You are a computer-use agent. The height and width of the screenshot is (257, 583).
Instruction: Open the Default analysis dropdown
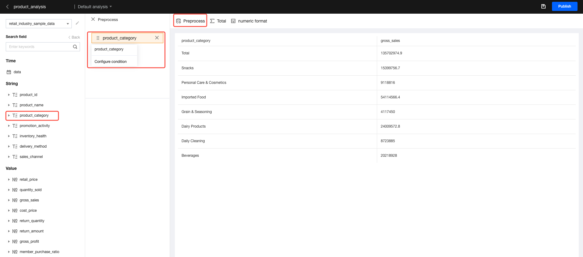click(95, 7)
